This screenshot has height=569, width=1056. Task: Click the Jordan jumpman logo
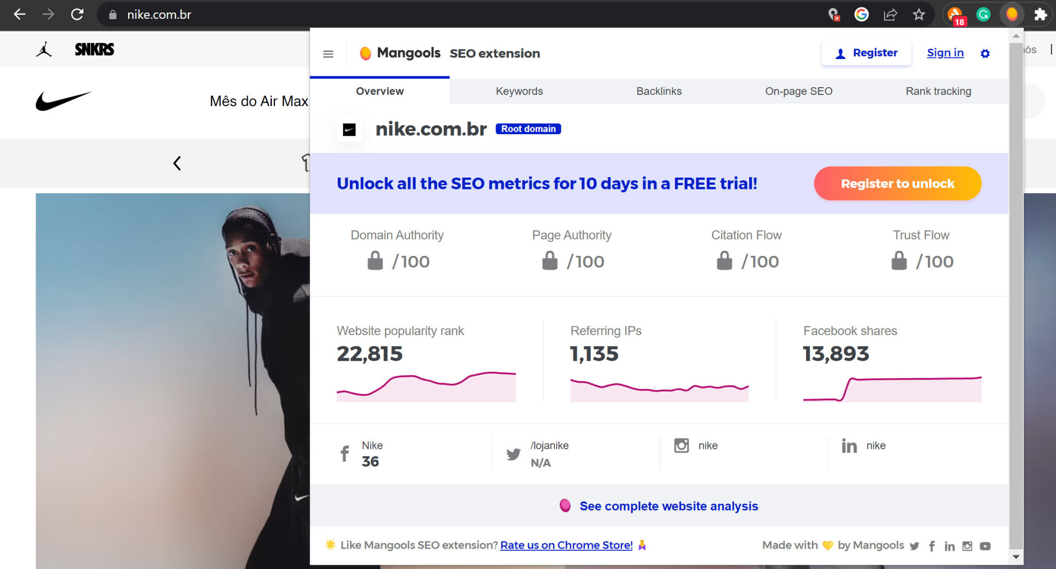[44, 49]
